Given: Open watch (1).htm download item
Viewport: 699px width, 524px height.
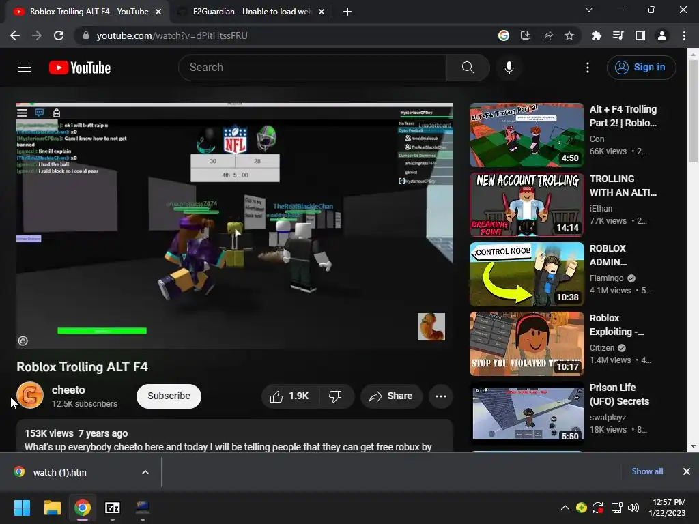Looking at the screenshot, I should pos(60,472).
